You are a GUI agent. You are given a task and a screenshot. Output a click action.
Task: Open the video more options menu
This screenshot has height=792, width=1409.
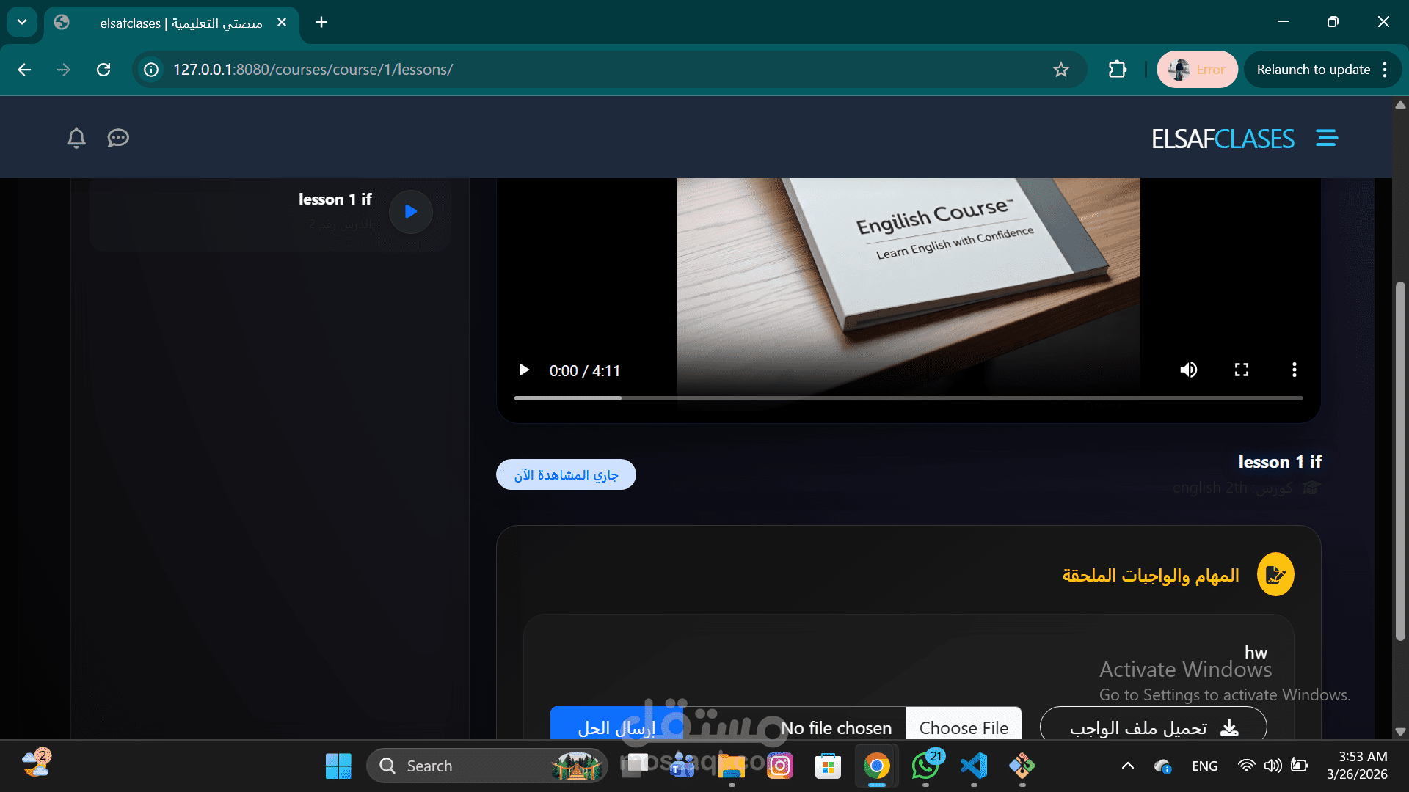pos(1294,370)
